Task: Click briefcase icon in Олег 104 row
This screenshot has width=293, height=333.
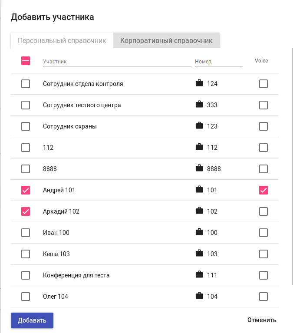Action: click(x=199, y=296)
